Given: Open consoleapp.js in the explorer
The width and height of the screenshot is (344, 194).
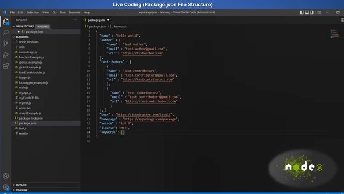Looking at the screenshot, I should point(28,52).
